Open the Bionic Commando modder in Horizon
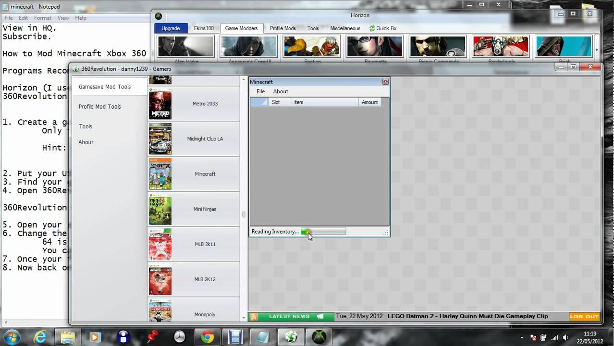Image resolution: width=614 pixels, height=346 pixels. coord(438,47)
